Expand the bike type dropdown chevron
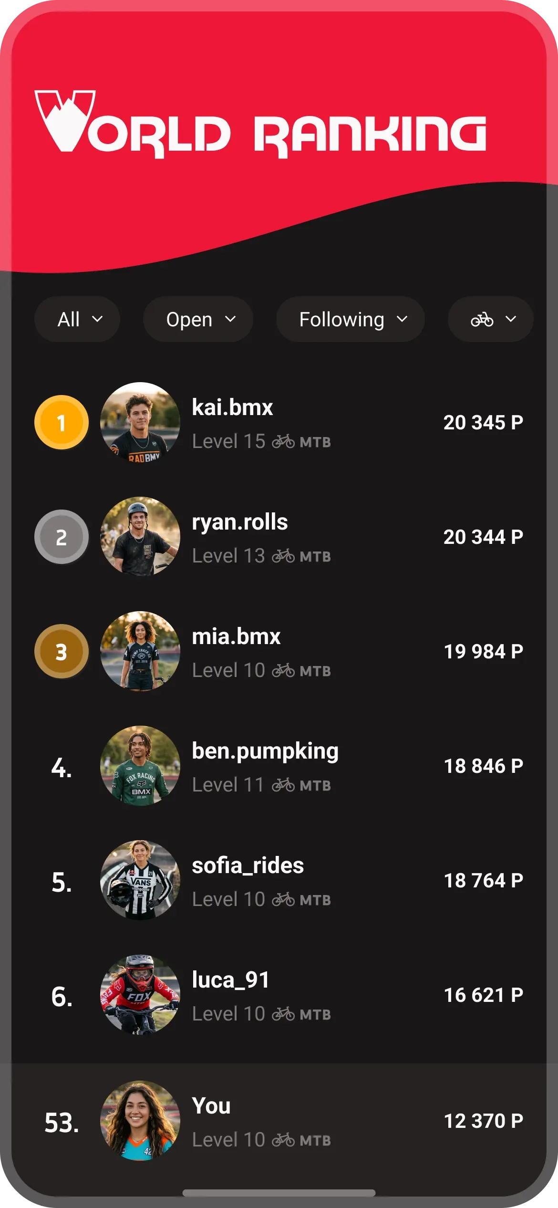Viewport: 558px width, 1208px height. click(x=511, y=319)
